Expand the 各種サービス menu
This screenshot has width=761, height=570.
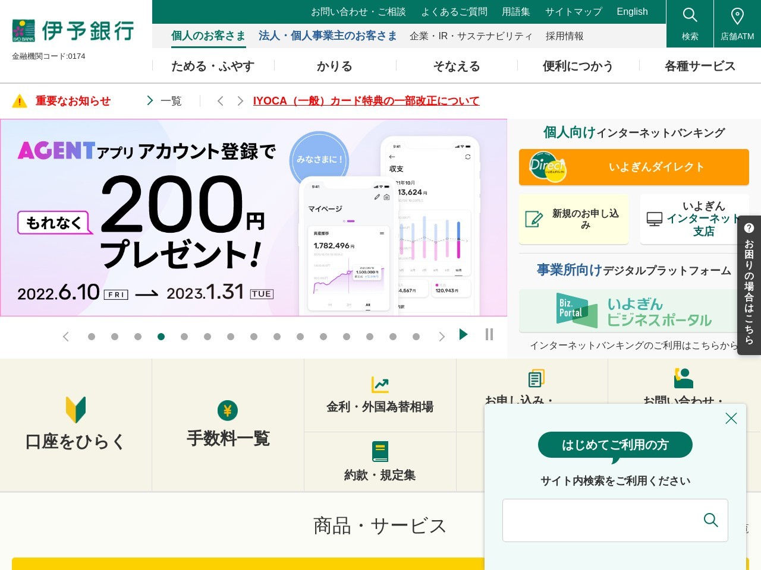(700, 66)
